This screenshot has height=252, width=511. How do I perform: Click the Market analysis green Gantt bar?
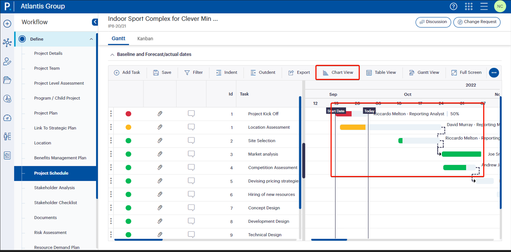click(x=461, y=154)
